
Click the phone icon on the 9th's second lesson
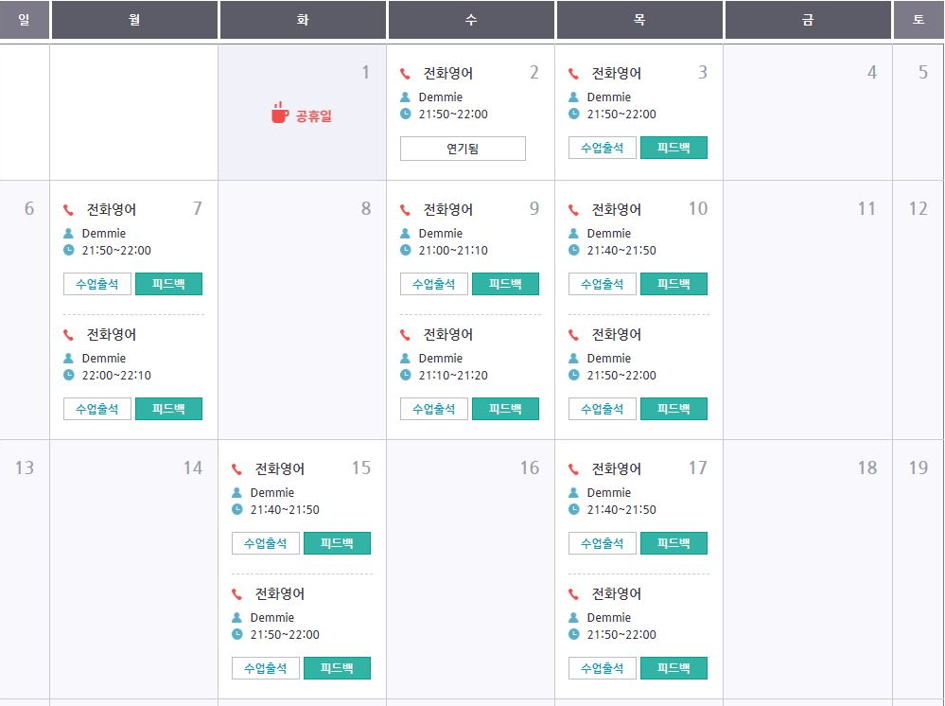(405, 335)
